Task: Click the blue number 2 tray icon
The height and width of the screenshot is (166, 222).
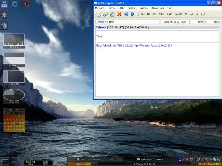Action: point(180,159)
